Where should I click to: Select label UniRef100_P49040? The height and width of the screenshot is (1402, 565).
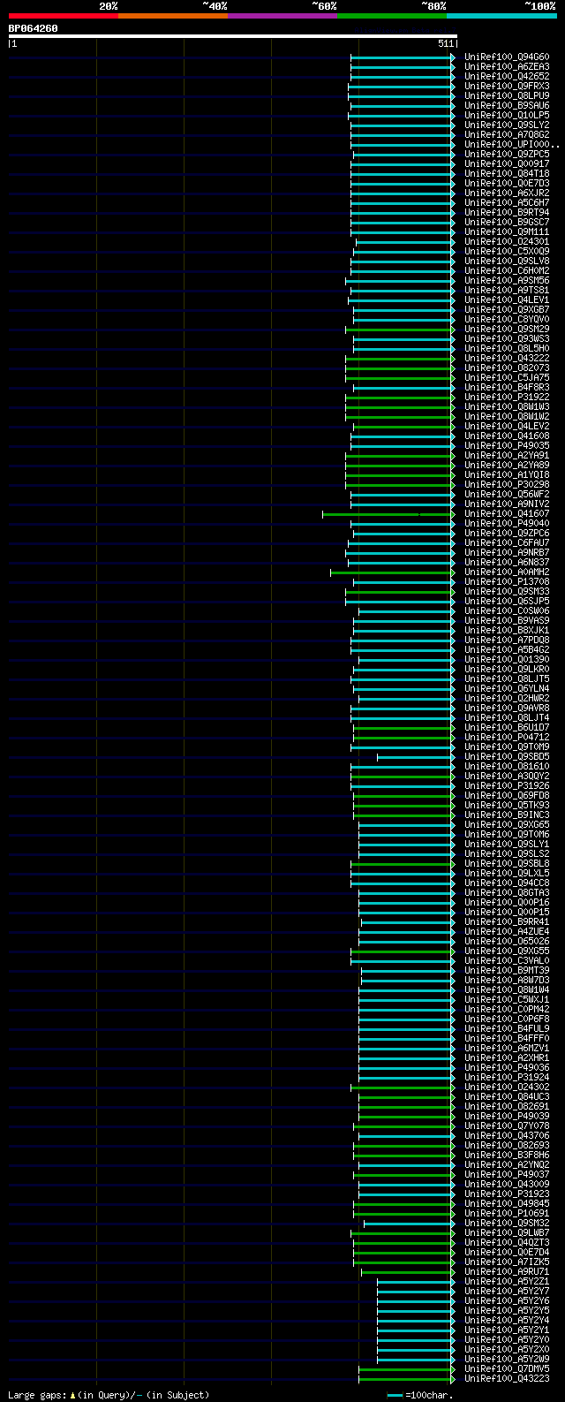click(507, 523)
